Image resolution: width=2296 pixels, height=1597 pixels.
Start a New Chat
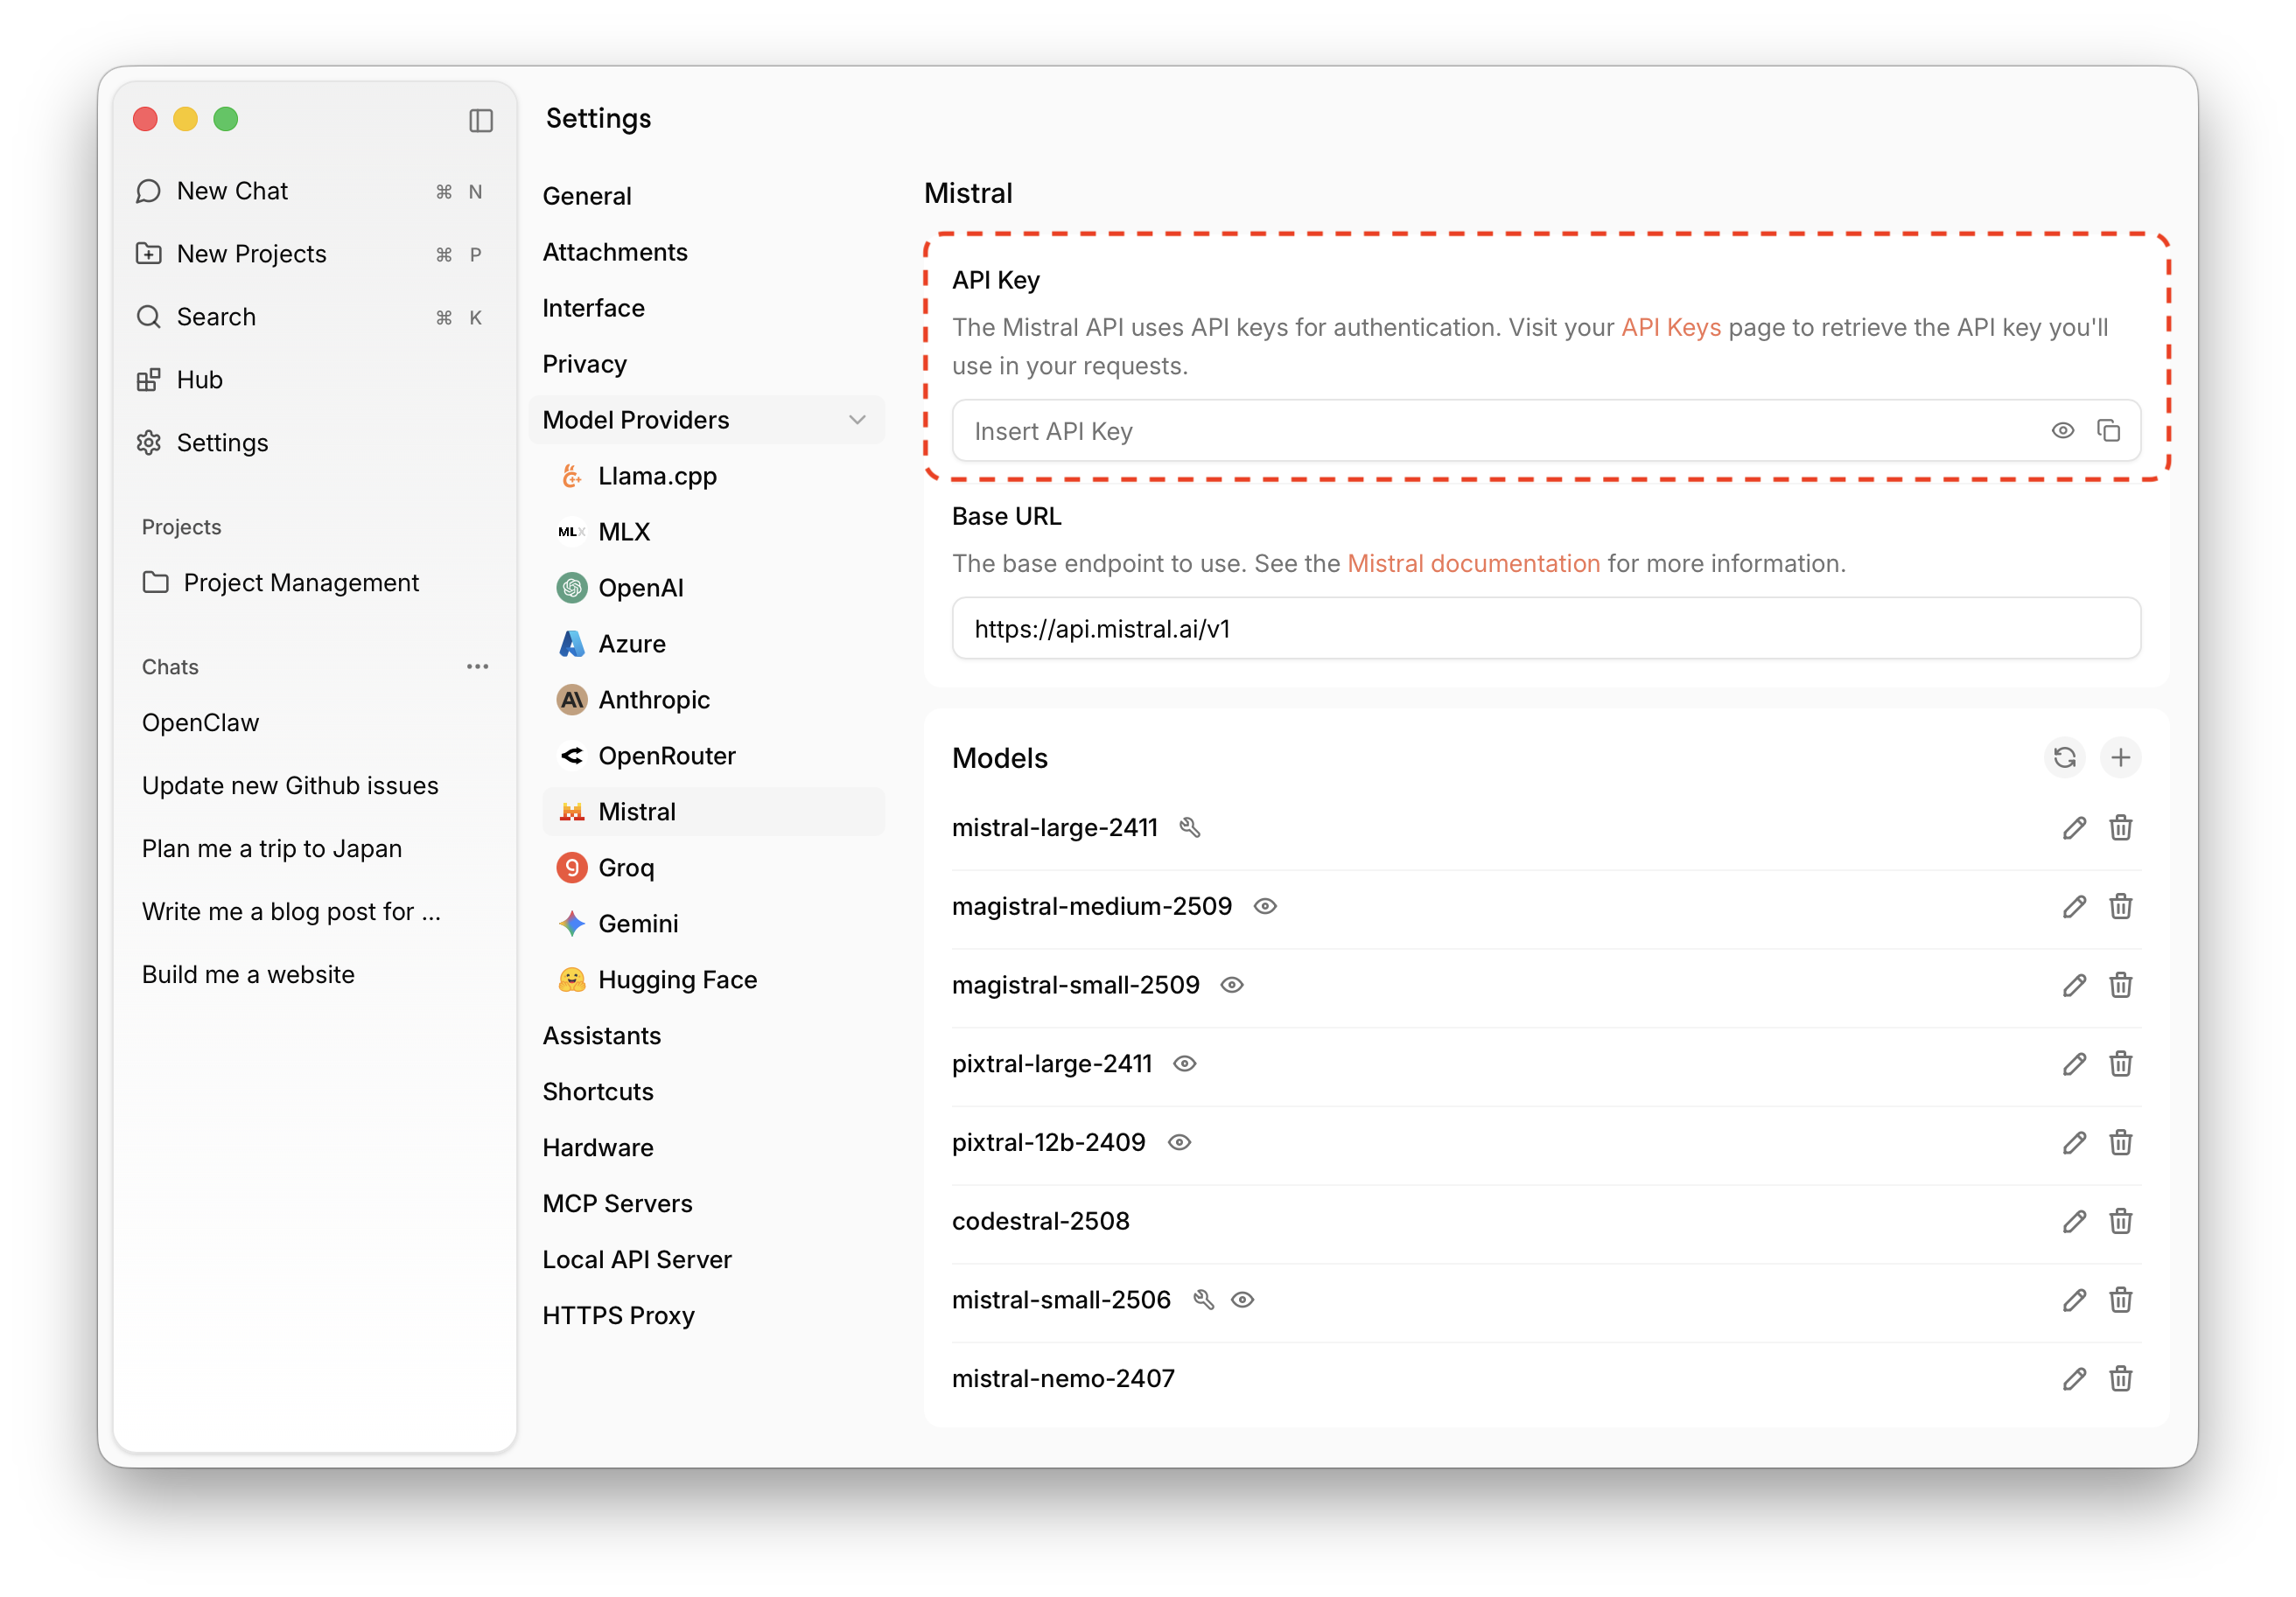(x=232, y=191)
